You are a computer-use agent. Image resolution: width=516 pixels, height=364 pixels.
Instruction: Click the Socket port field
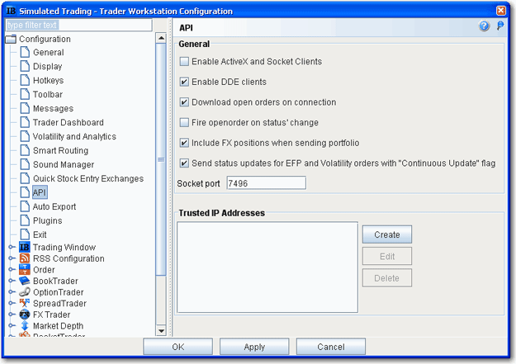[x=266, y=183]
